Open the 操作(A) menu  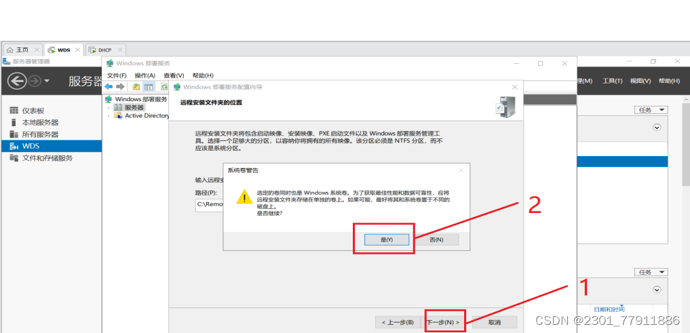(x=145, y=76)
